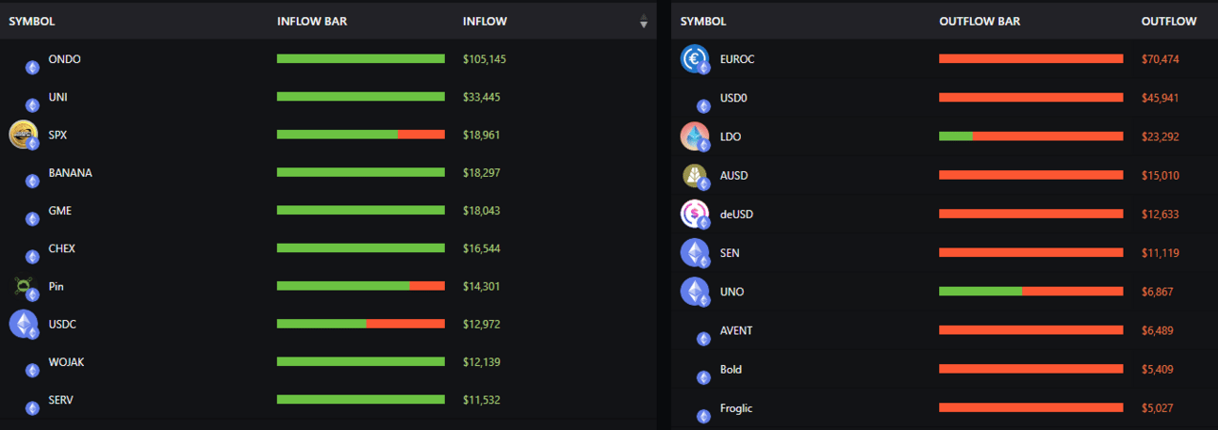
Task: Click the USDC Ethereum icon
Action: [x=24, y=325]
